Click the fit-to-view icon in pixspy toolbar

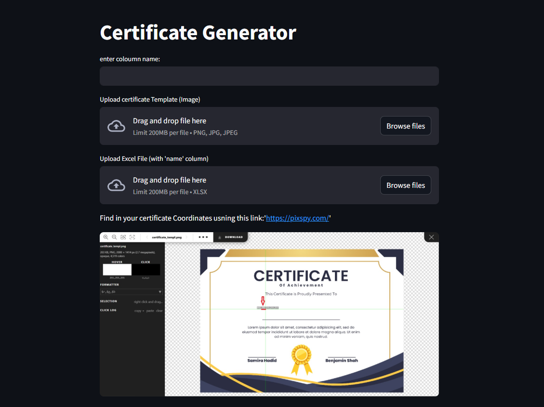(x=123, y=237)
